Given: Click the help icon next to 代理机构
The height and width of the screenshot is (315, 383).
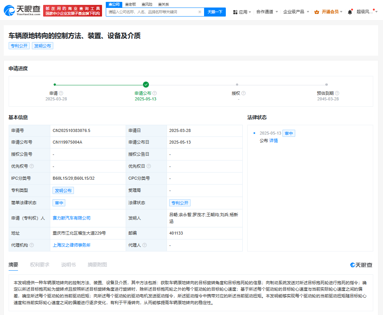Looking at the screenshot, I should point(32,245).
